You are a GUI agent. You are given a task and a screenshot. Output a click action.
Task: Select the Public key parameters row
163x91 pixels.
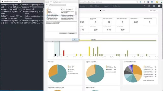(61, 14)
